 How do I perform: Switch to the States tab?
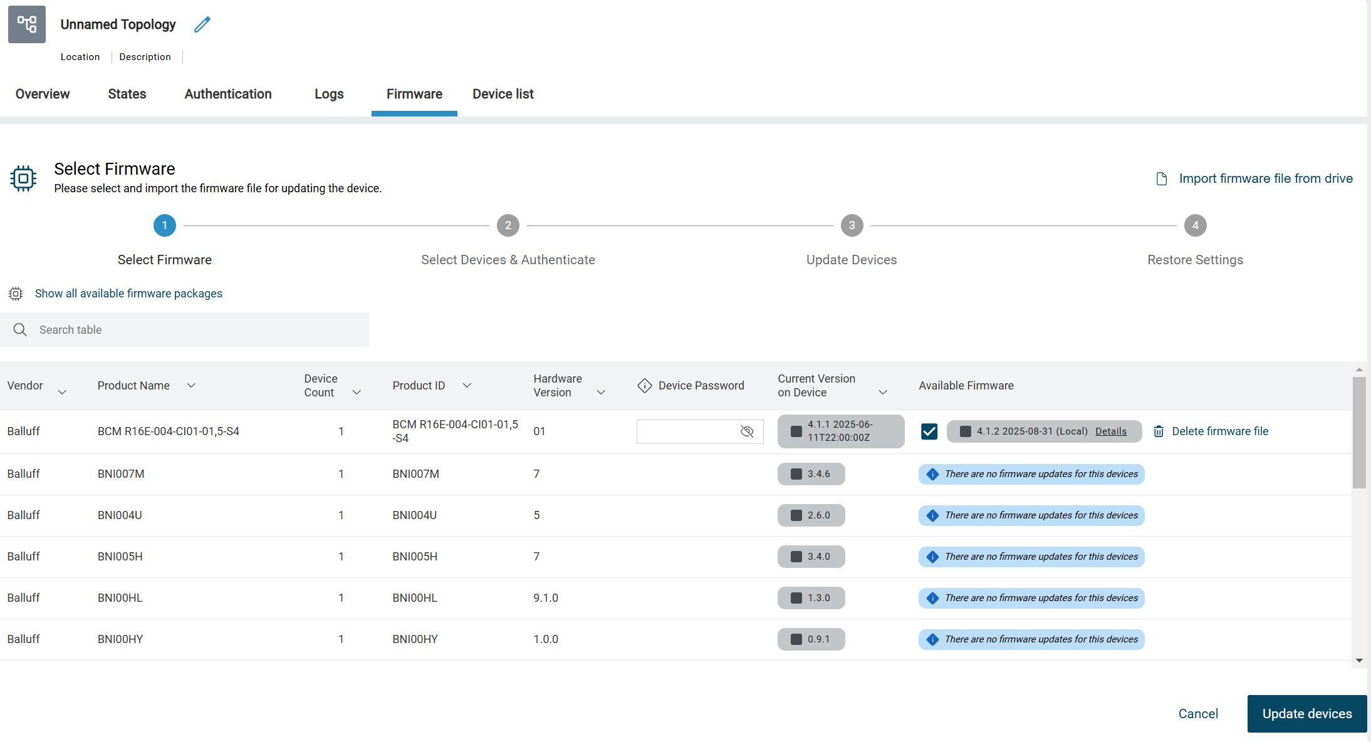127,94
